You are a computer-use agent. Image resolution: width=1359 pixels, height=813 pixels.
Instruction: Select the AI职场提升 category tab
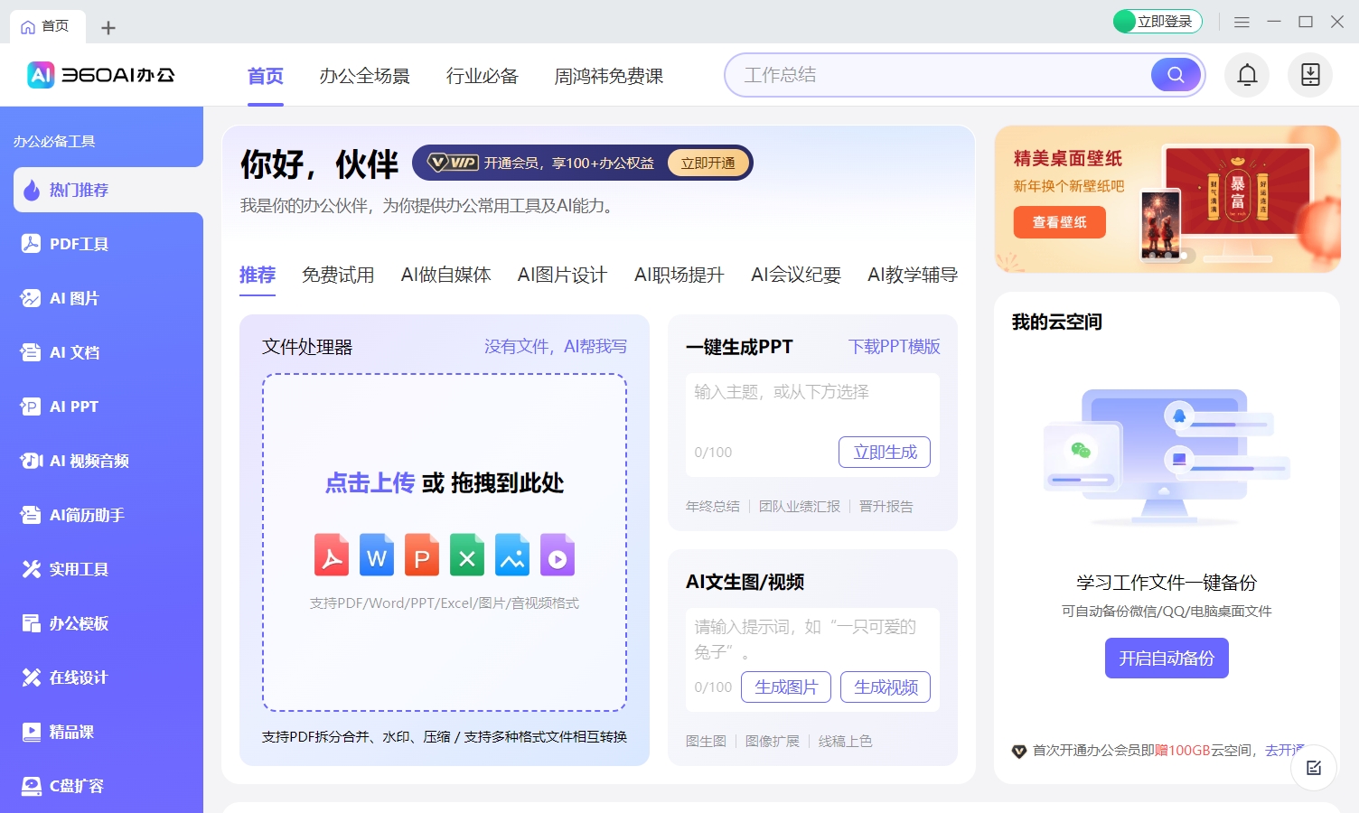point(679,275)
